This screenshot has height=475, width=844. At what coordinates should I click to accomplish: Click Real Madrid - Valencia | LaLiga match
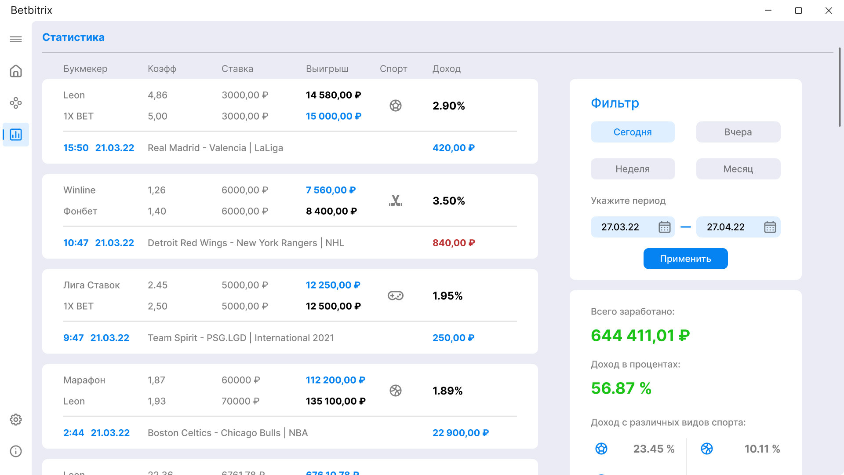pyautogui.click(x=215, y=148)
